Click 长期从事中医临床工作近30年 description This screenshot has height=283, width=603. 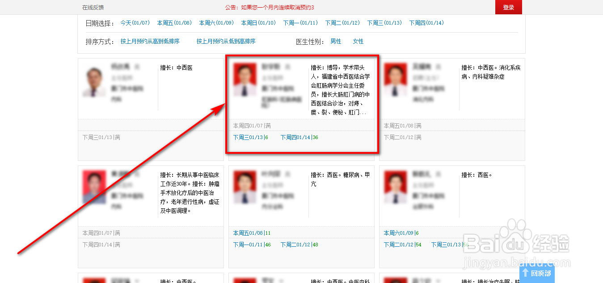(190, 193)
